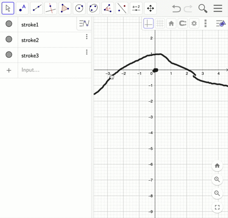Select the Slider a=2 tool
The image size is (228, 218).
(136, 8)
